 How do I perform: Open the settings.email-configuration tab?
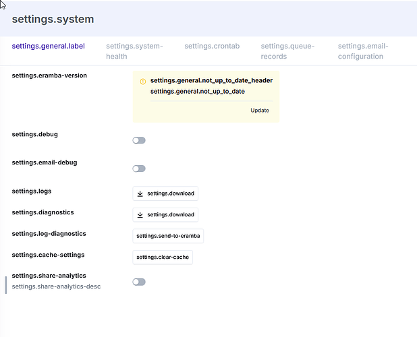[x=363, y=51]
